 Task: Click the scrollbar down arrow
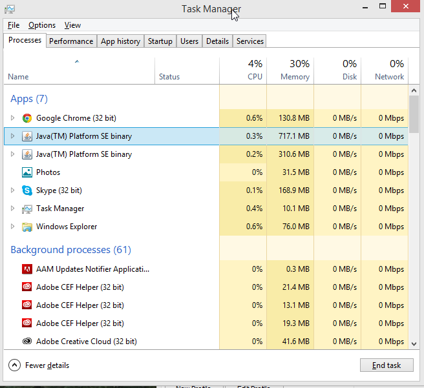click(414, 343)
